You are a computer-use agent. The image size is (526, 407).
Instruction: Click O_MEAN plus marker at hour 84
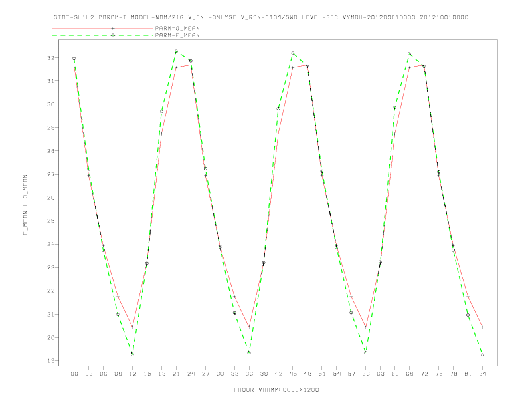pyautogui.click(x=482, y=327)
